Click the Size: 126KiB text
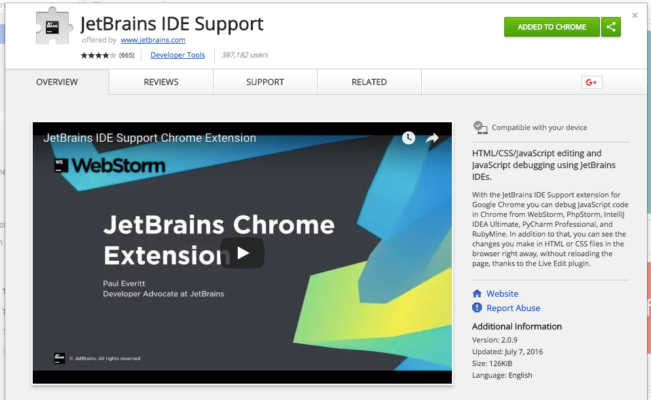The height and width of the screenshot is (400, 651). (492, 363)
